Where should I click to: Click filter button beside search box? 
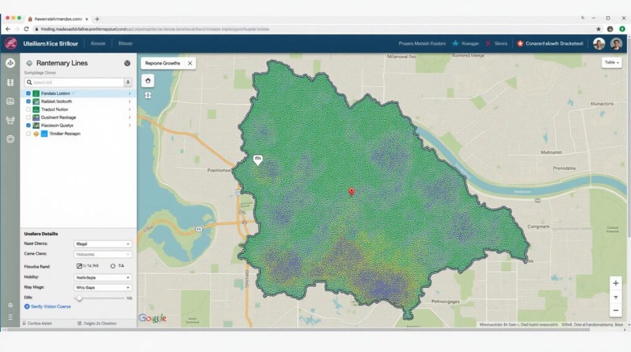[128, 82]
